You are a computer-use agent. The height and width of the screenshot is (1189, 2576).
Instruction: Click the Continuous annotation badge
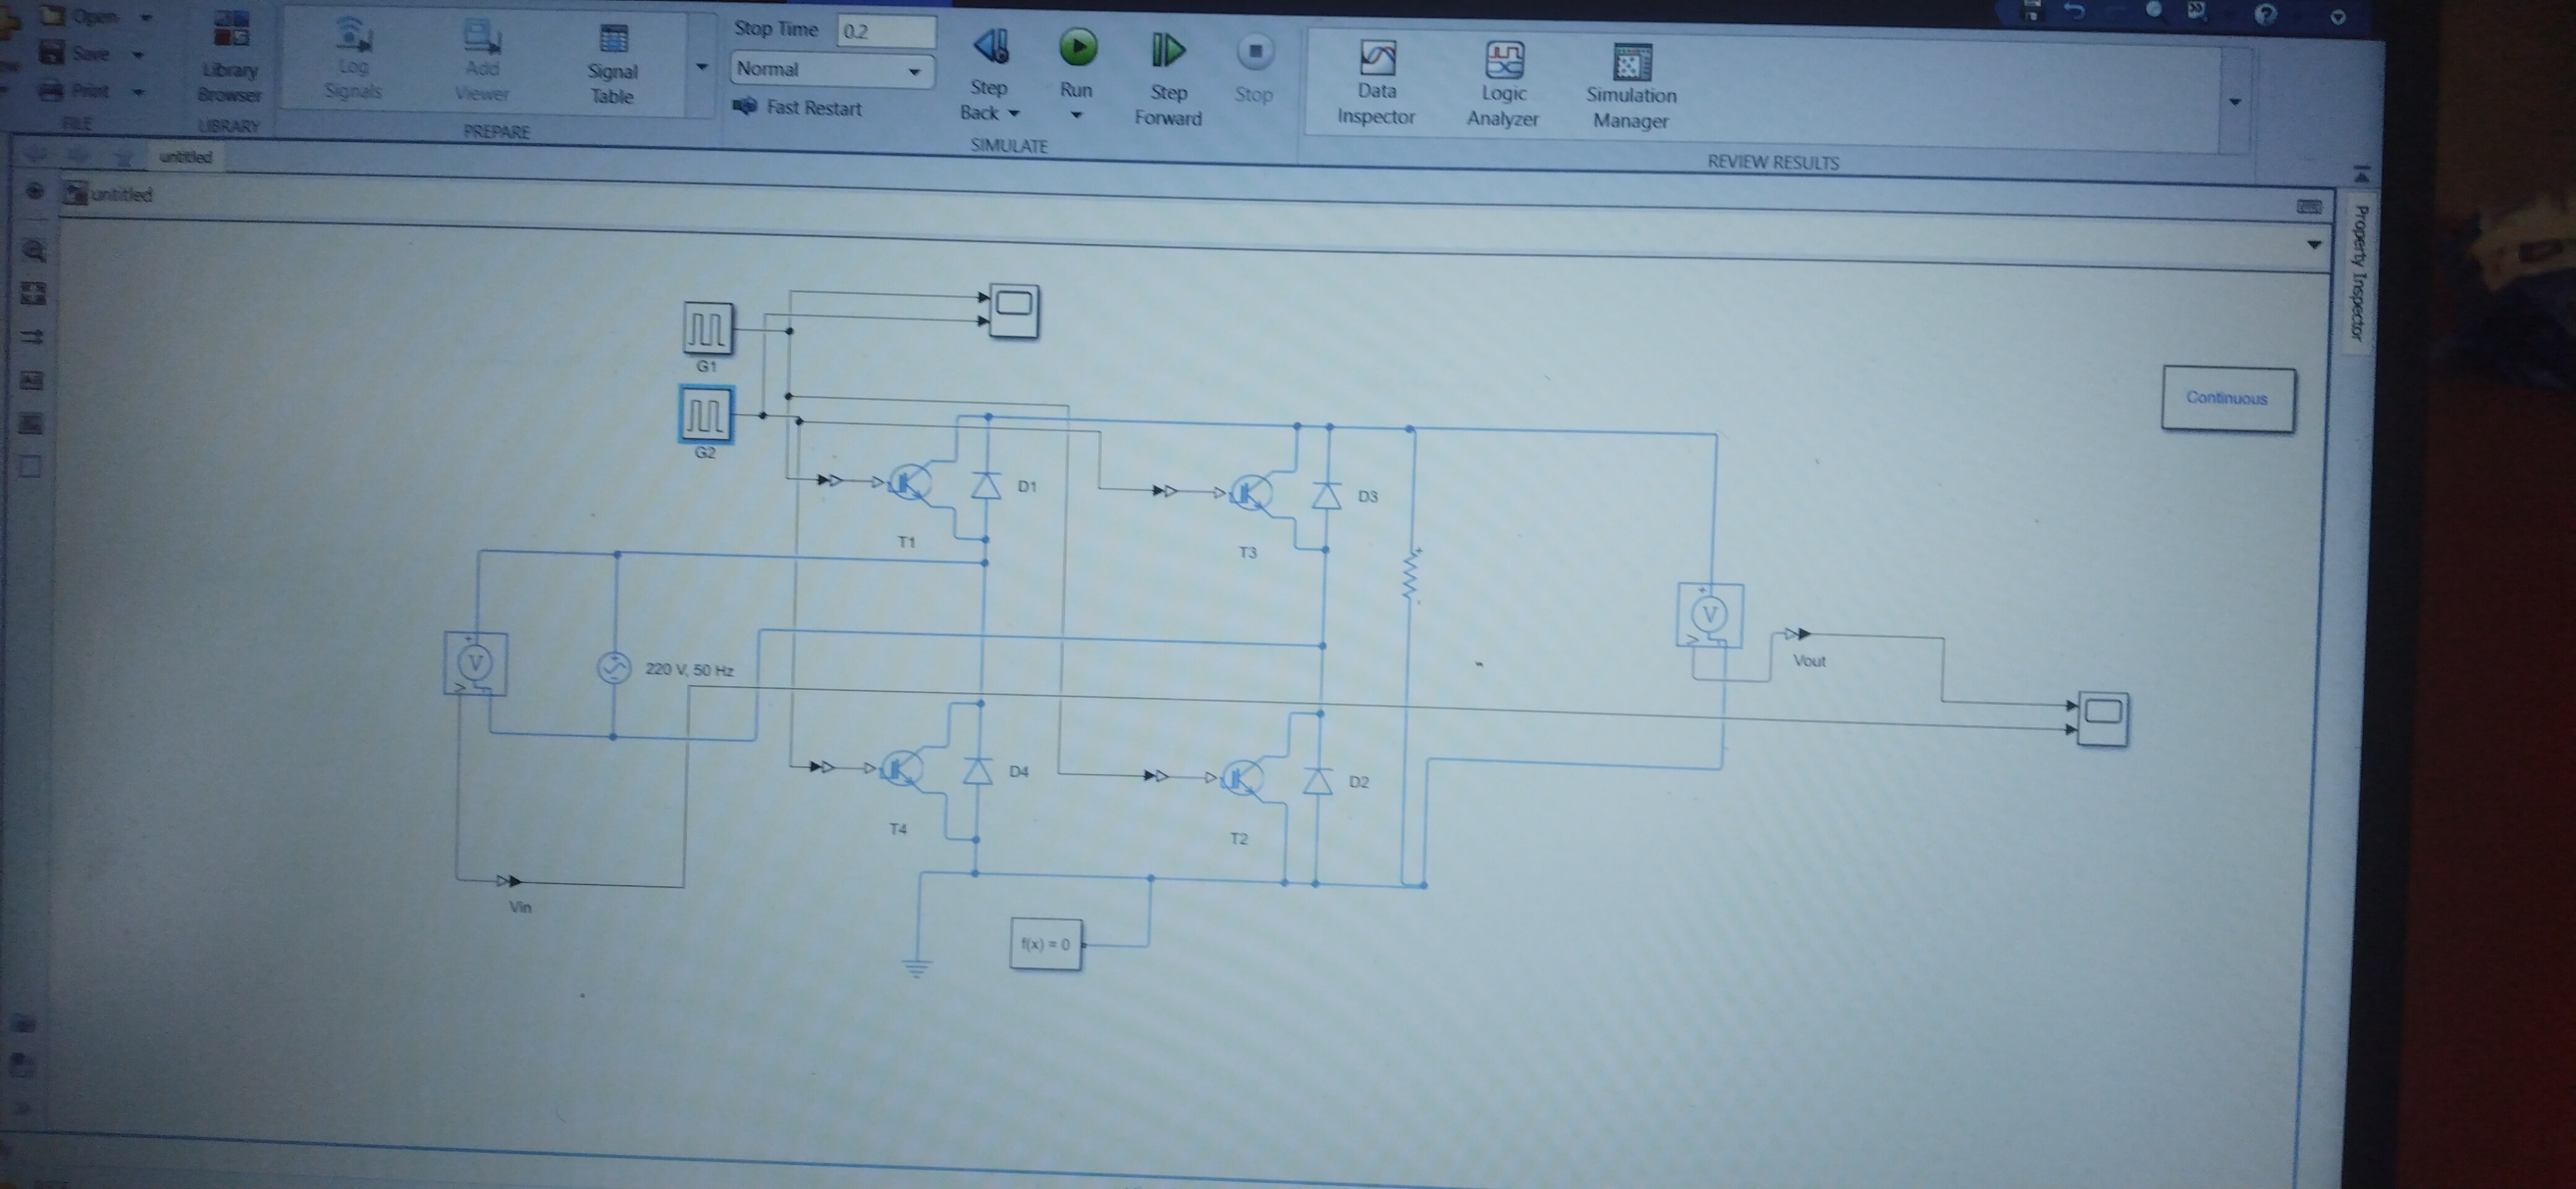click(x=2228, y=398)
